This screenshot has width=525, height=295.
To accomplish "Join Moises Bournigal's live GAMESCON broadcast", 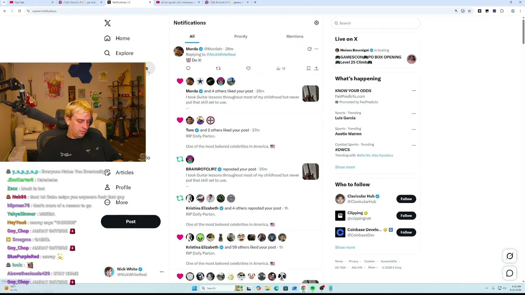I will tap(376, 56).
